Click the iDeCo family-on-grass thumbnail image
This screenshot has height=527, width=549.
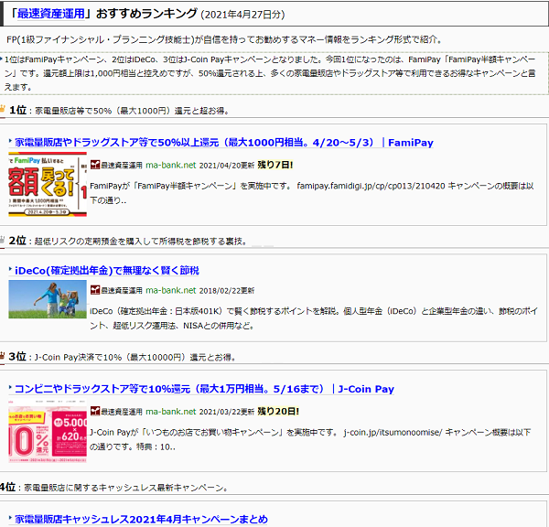click(x=48, y=299)
